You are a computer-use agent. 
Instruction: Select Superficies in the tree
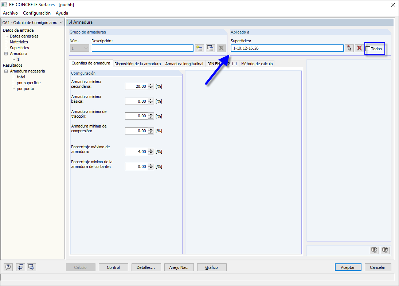tap(19, 48)
